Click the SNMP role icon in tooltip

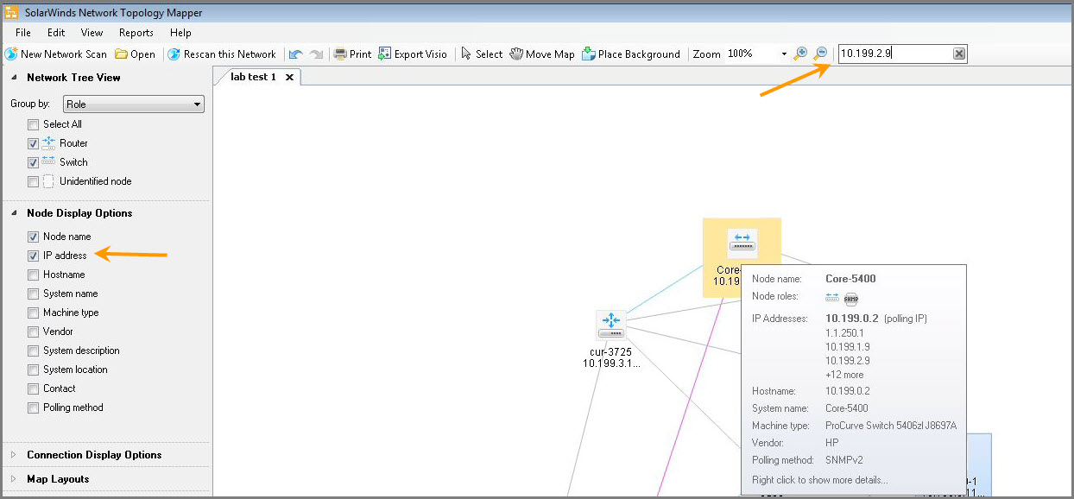coord(850,298)
